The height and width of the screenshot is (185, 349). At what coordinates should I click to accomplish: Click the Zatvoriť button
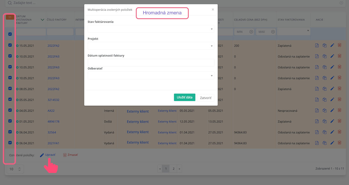pyautogui.click(x=206, y=98)
